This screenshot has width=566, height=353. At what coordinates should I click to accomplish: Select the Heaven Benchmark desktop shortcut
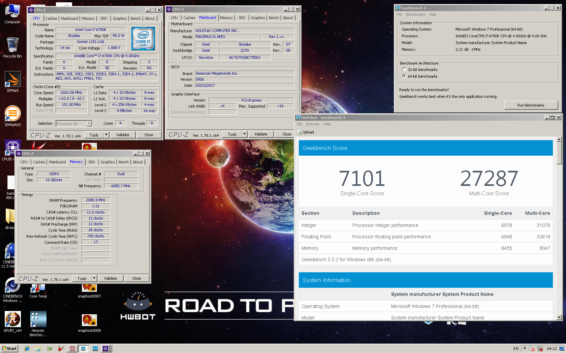click(38, 324)
